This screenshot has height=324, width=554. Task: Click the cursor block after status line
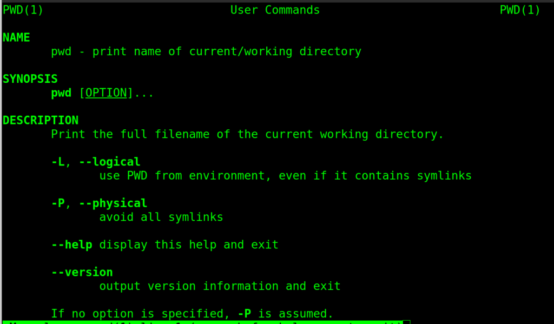click(406, 322)
